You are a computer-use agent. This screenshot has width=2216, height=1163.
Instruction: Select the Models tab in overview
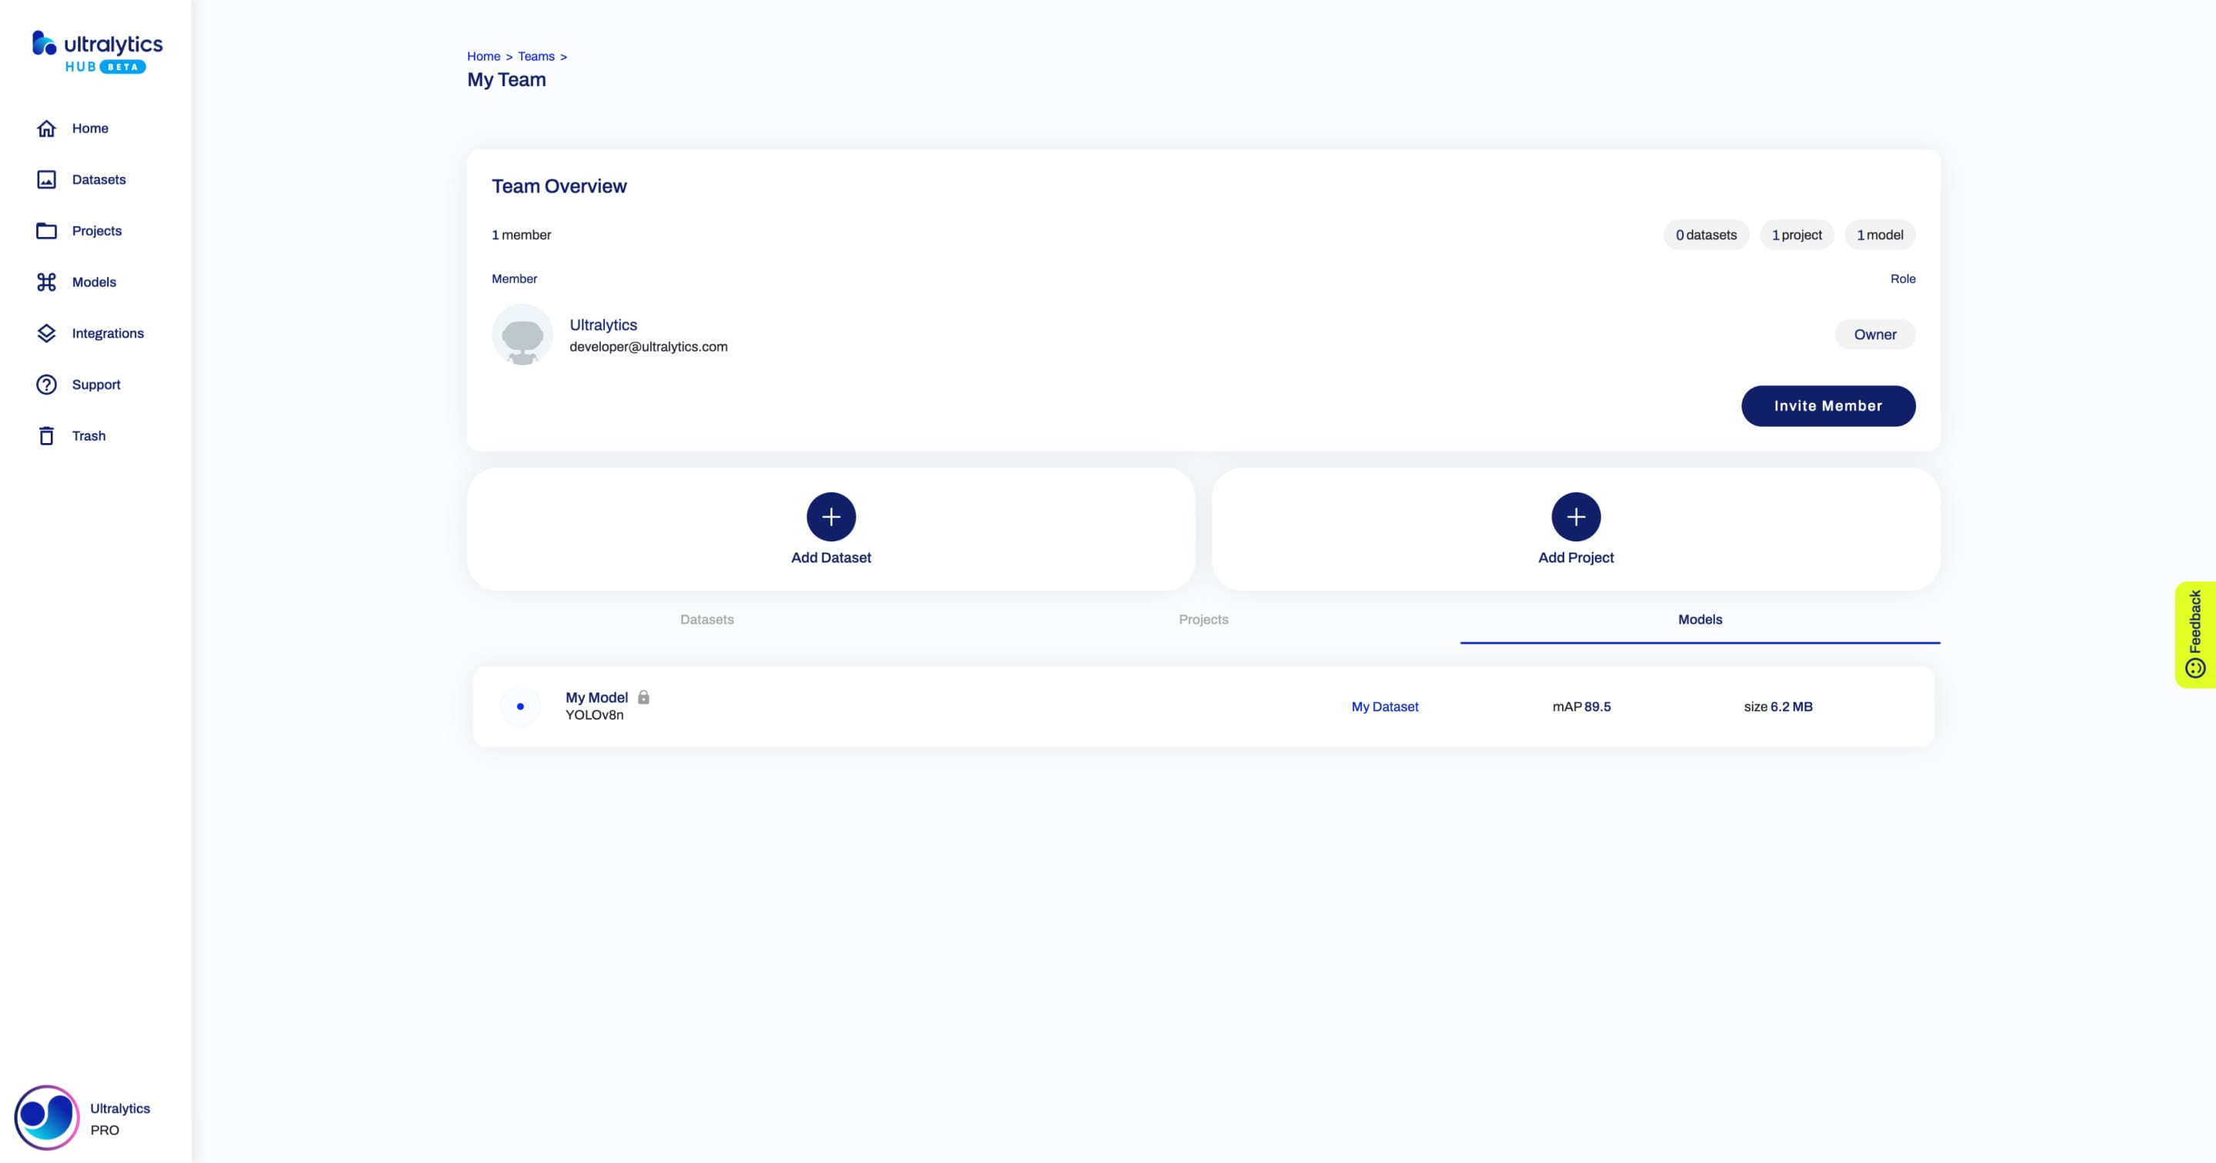(1699, 618)
